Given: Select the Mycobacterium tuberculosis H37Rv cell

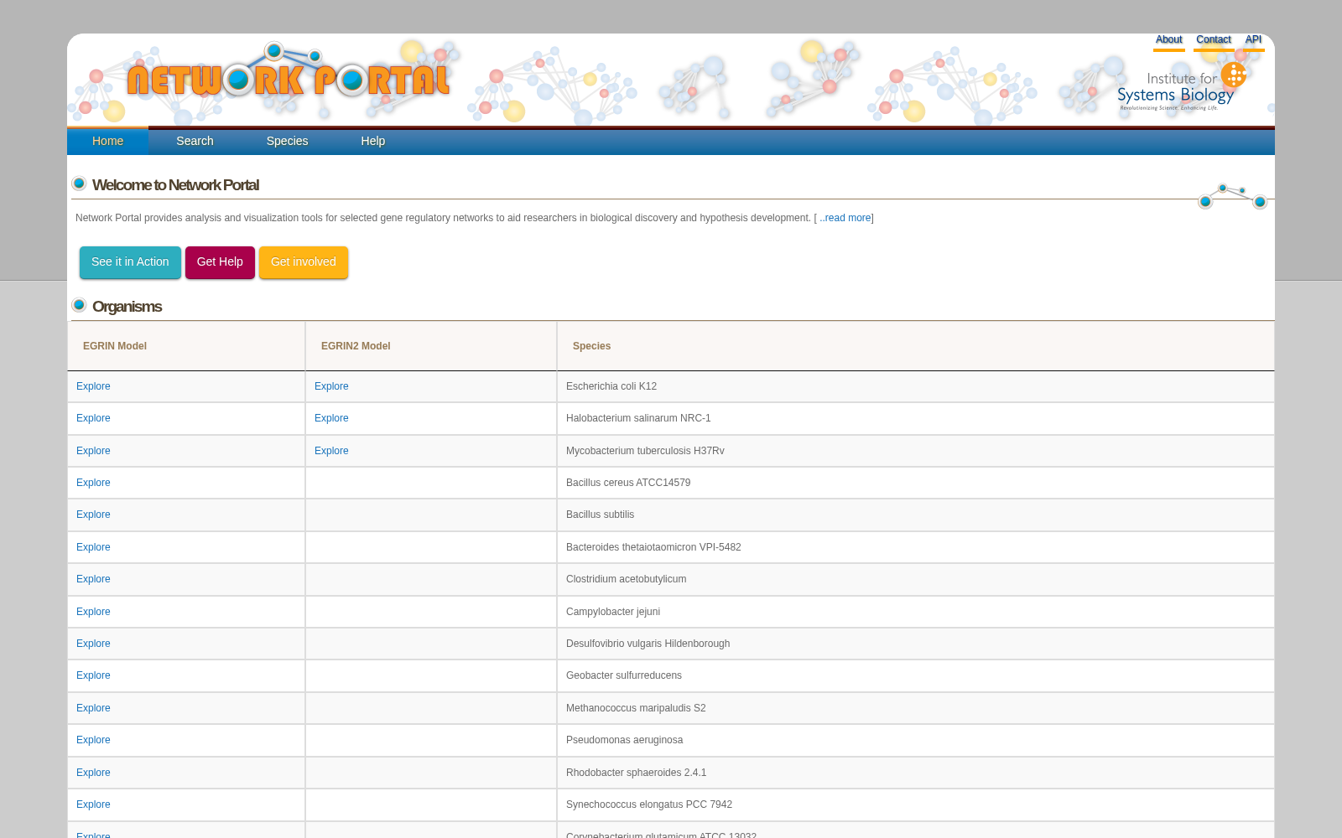Looking at the screenshot, I should tap(916, 451).
